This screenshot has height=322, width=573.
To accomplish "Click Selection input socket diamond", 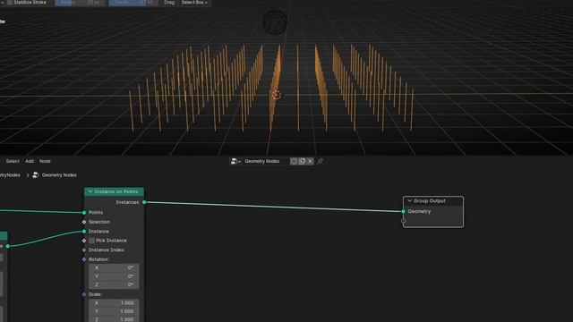I will point(84,222).
